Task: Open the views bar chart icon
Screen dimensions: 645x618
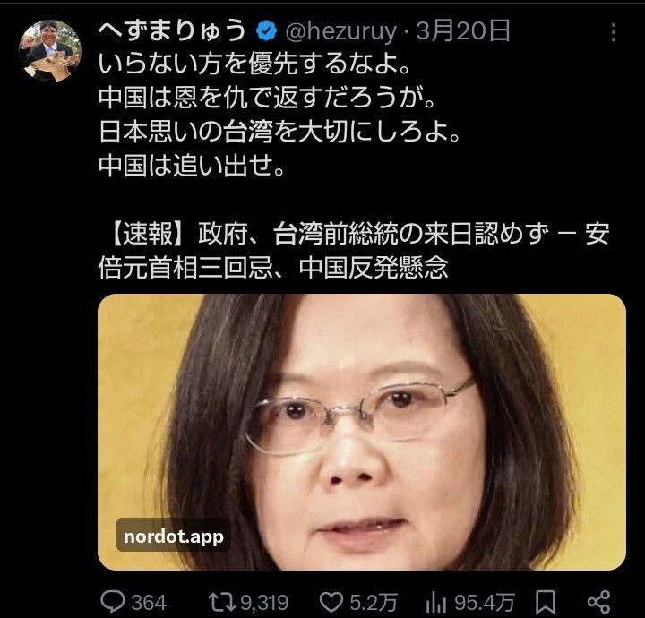Action: [x=436, y=603]
